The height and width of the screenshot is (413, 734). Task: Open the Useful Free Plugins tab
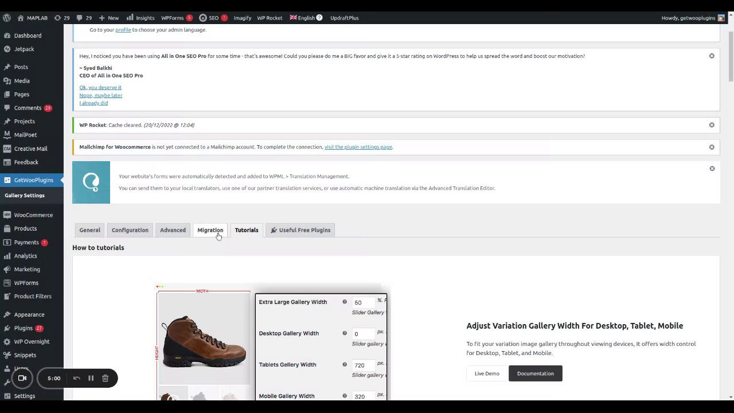pyautogui.click(x=300, y=230)
